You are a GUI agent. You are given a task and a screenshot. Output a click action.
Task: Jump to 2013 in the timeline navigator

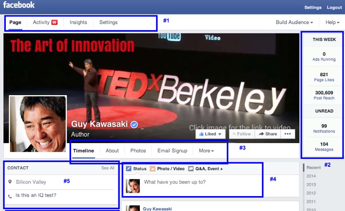[x=311, y=185]
